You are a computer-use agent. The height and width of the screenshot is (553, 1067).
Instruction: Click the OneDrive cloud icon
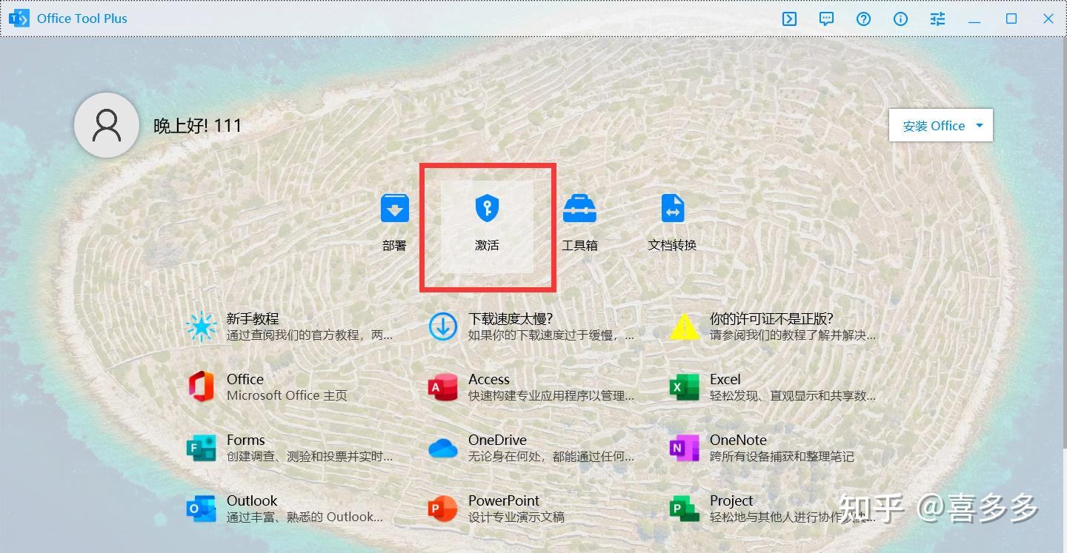[x=443, y=448]
